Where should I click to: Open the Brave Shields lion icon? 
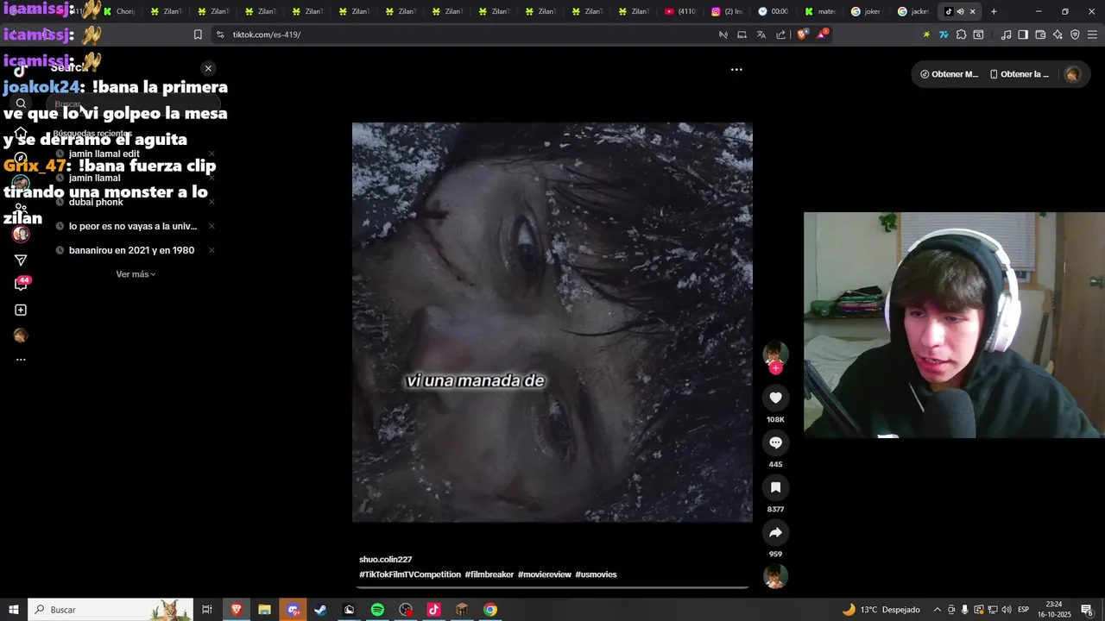(802, 34)
